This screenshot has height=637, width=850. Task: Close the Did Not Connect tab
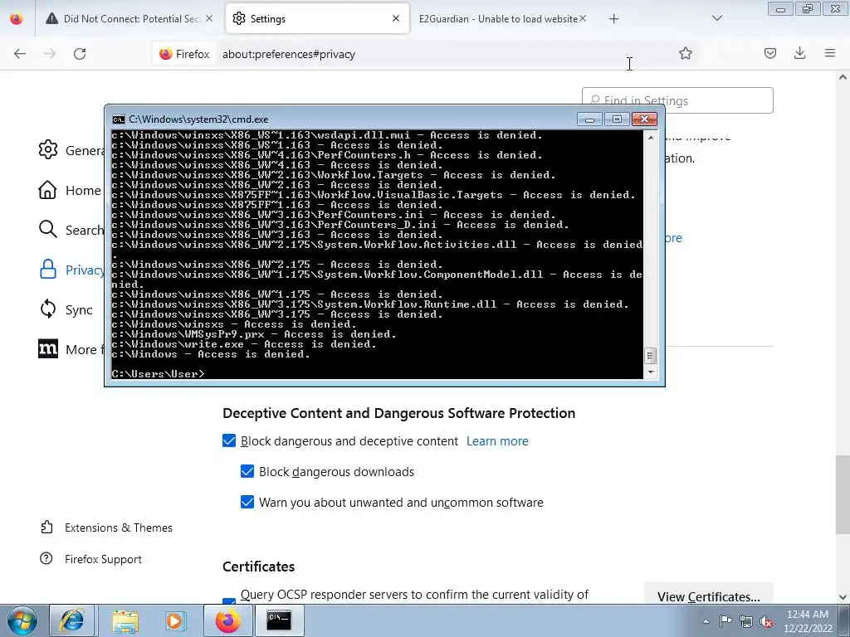pyautogui.click(x=209, y=18)
